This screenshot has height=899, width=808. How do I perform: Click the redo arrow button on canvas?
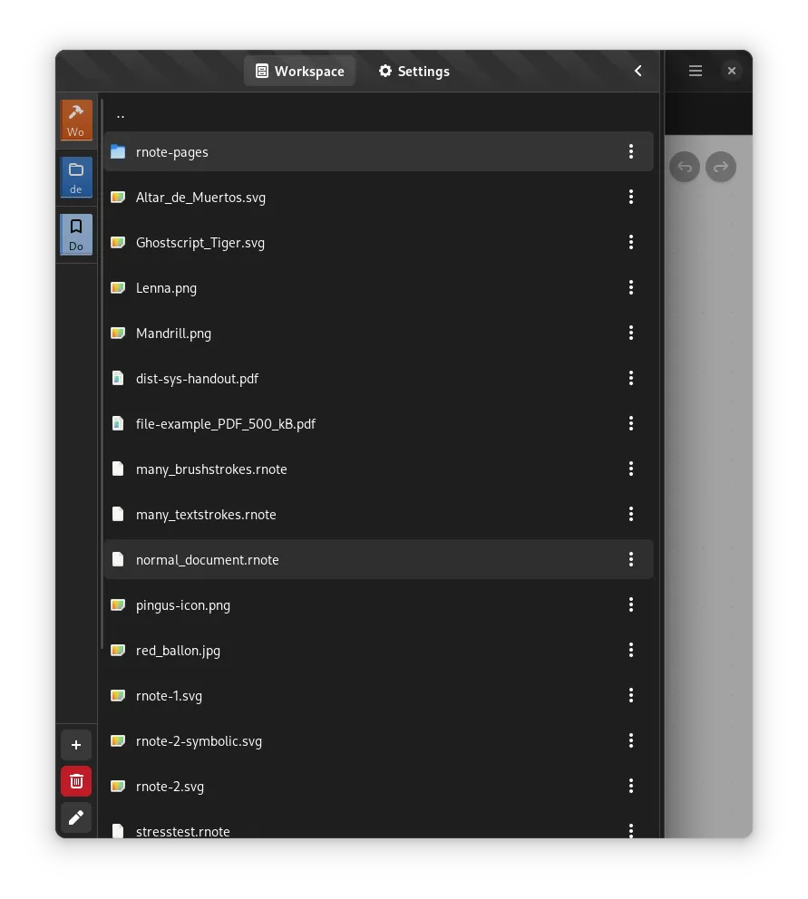click(x=721, y=167)
